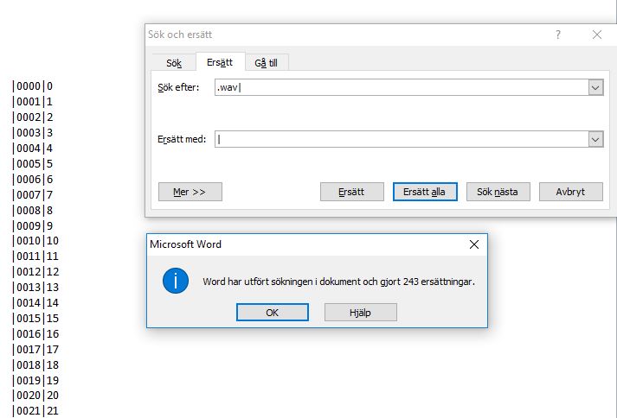Click the document line |0000|0

pos(33,86)
